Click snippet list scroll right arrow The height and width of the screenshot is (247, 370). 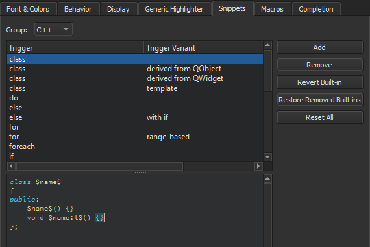[x=258, y=166]
